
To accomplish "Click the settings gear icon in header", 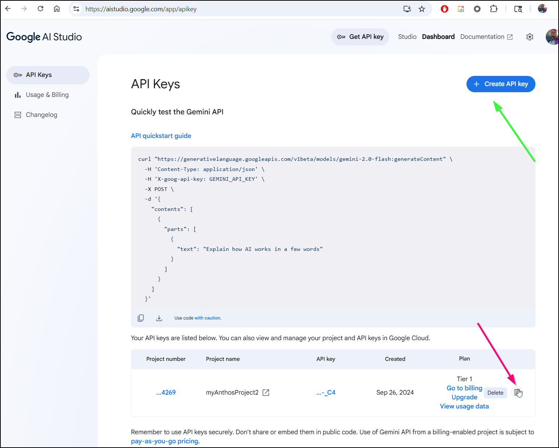I will point(530,37).
